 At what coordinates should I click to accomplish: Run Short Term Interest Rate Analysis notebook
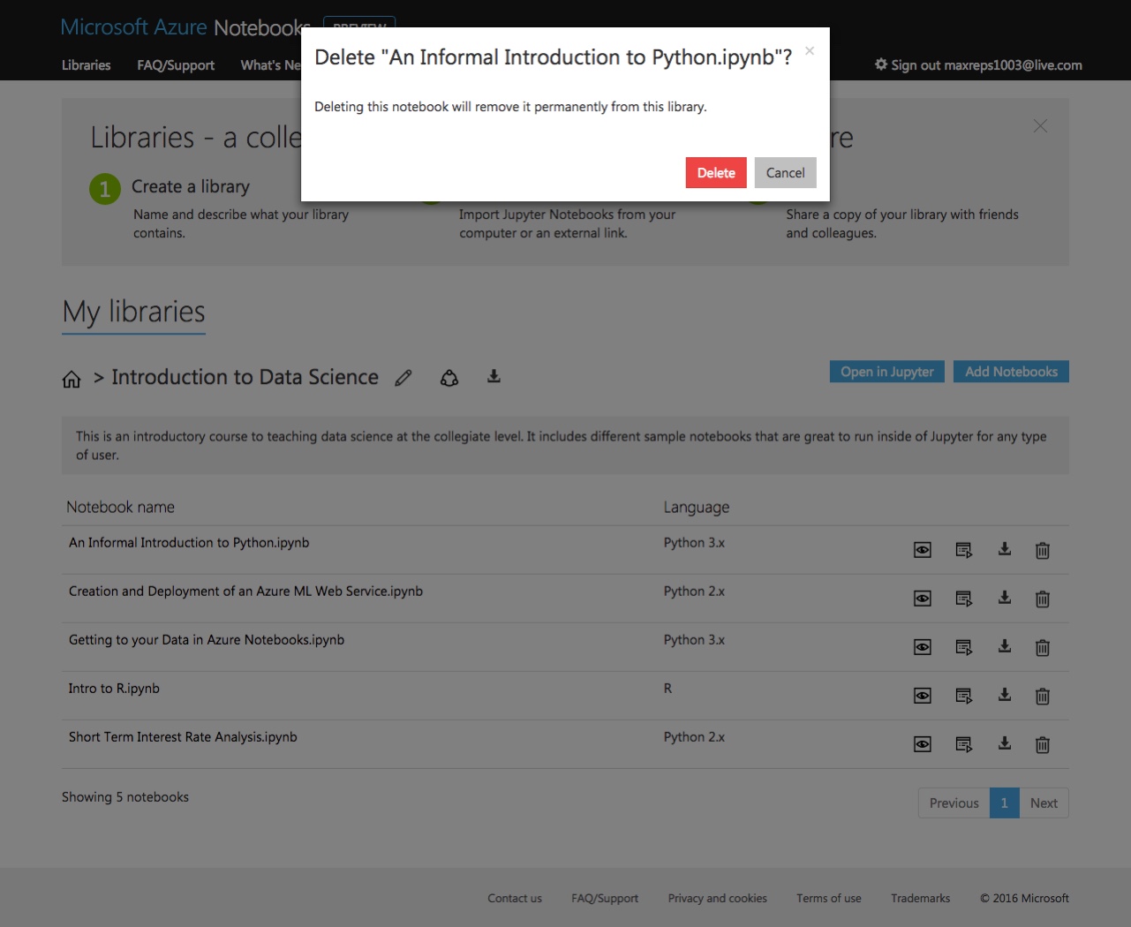[964, 744]
